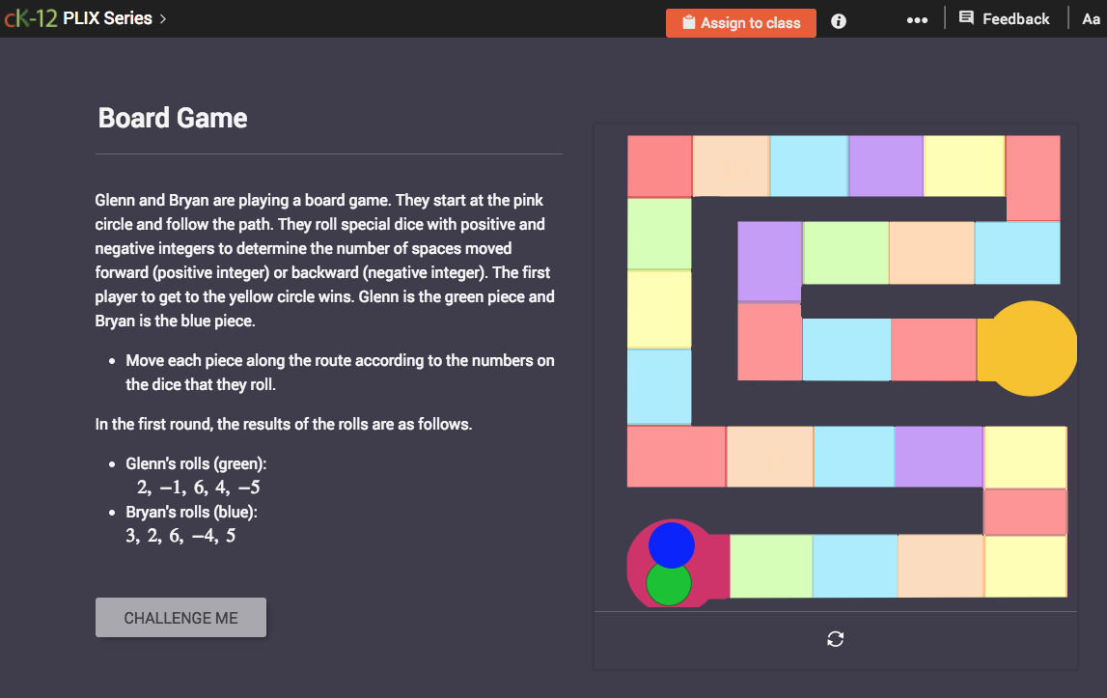Open the PLIX Series breadcrumb menu
The height and width of the screenshot is (698, 1107).
106,17
